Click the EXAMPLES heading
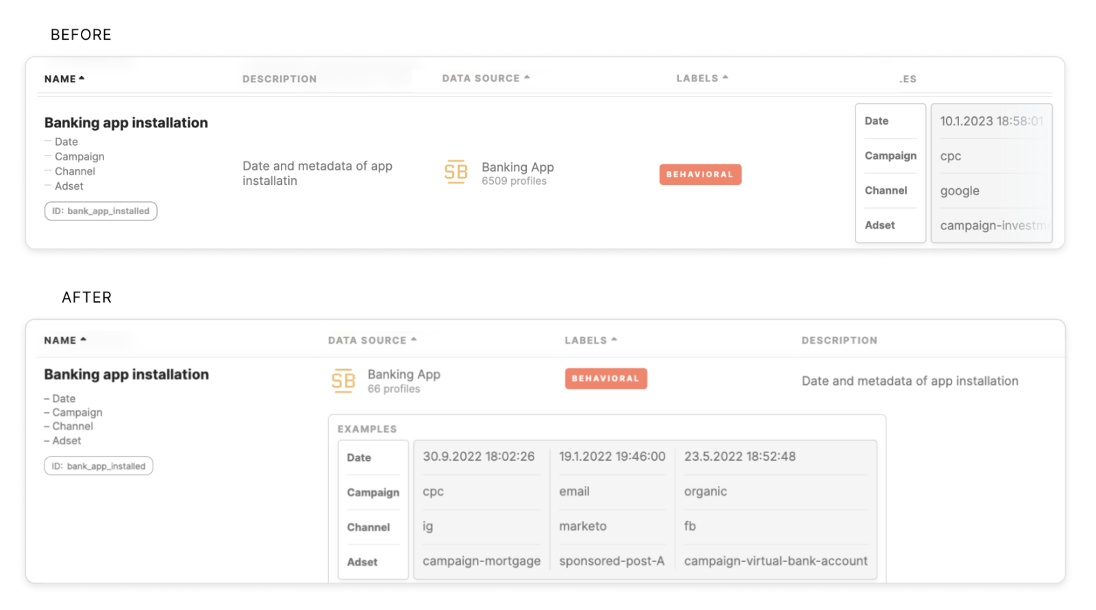Image resolution: width=1096 pixels, height=610 pixels. (x=366, y=429)
